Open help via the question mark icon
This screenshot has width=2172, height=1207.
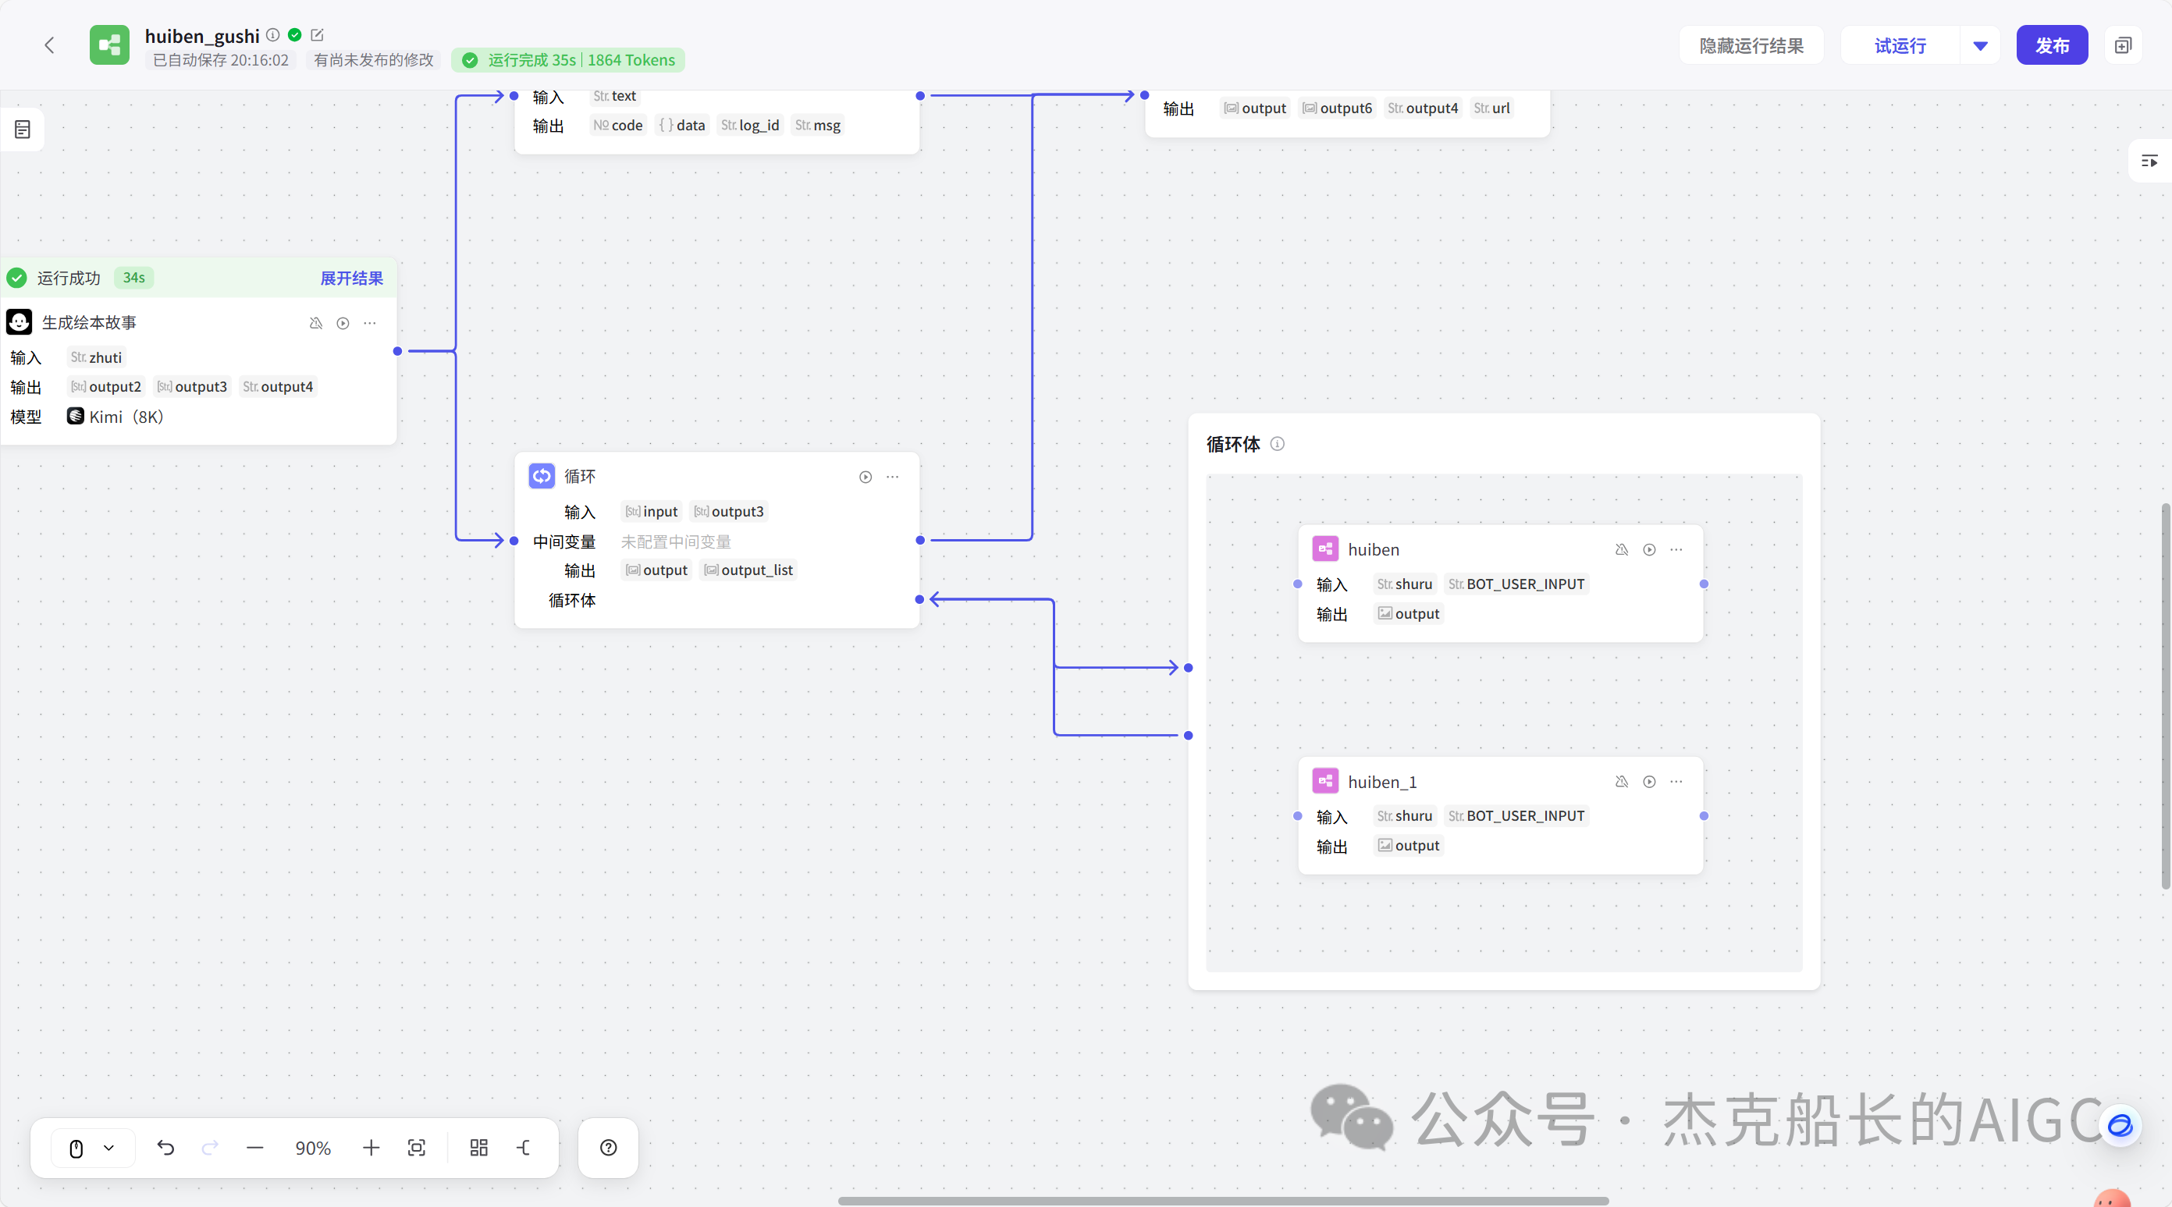pos(608,1147)
